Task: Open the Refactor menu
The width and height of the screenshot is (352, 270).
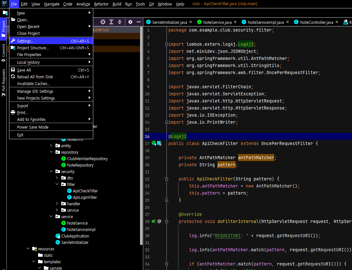Action: (x=101, y=4)
